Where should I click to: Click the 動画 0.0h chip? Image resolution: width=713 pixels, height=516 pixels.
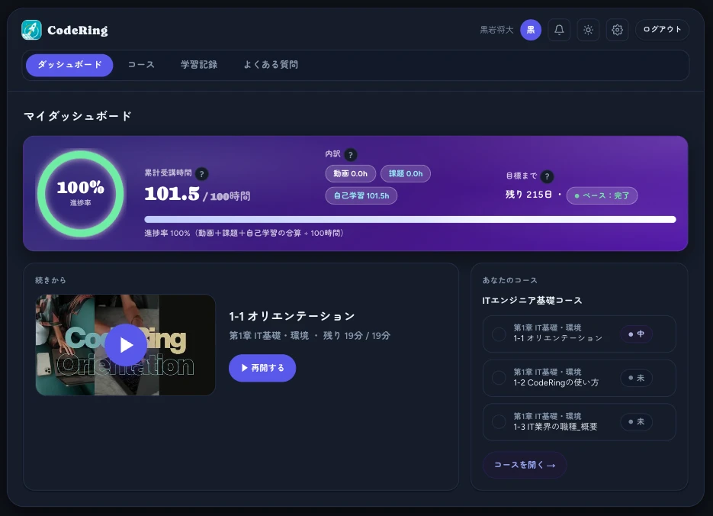(350, 174)
